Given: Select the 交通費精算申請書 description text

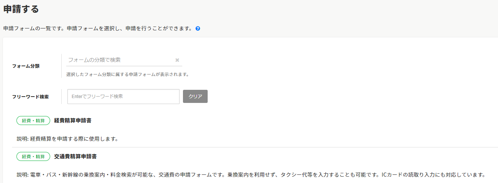Looking at the screenshot, I should (x=251, y=175).
